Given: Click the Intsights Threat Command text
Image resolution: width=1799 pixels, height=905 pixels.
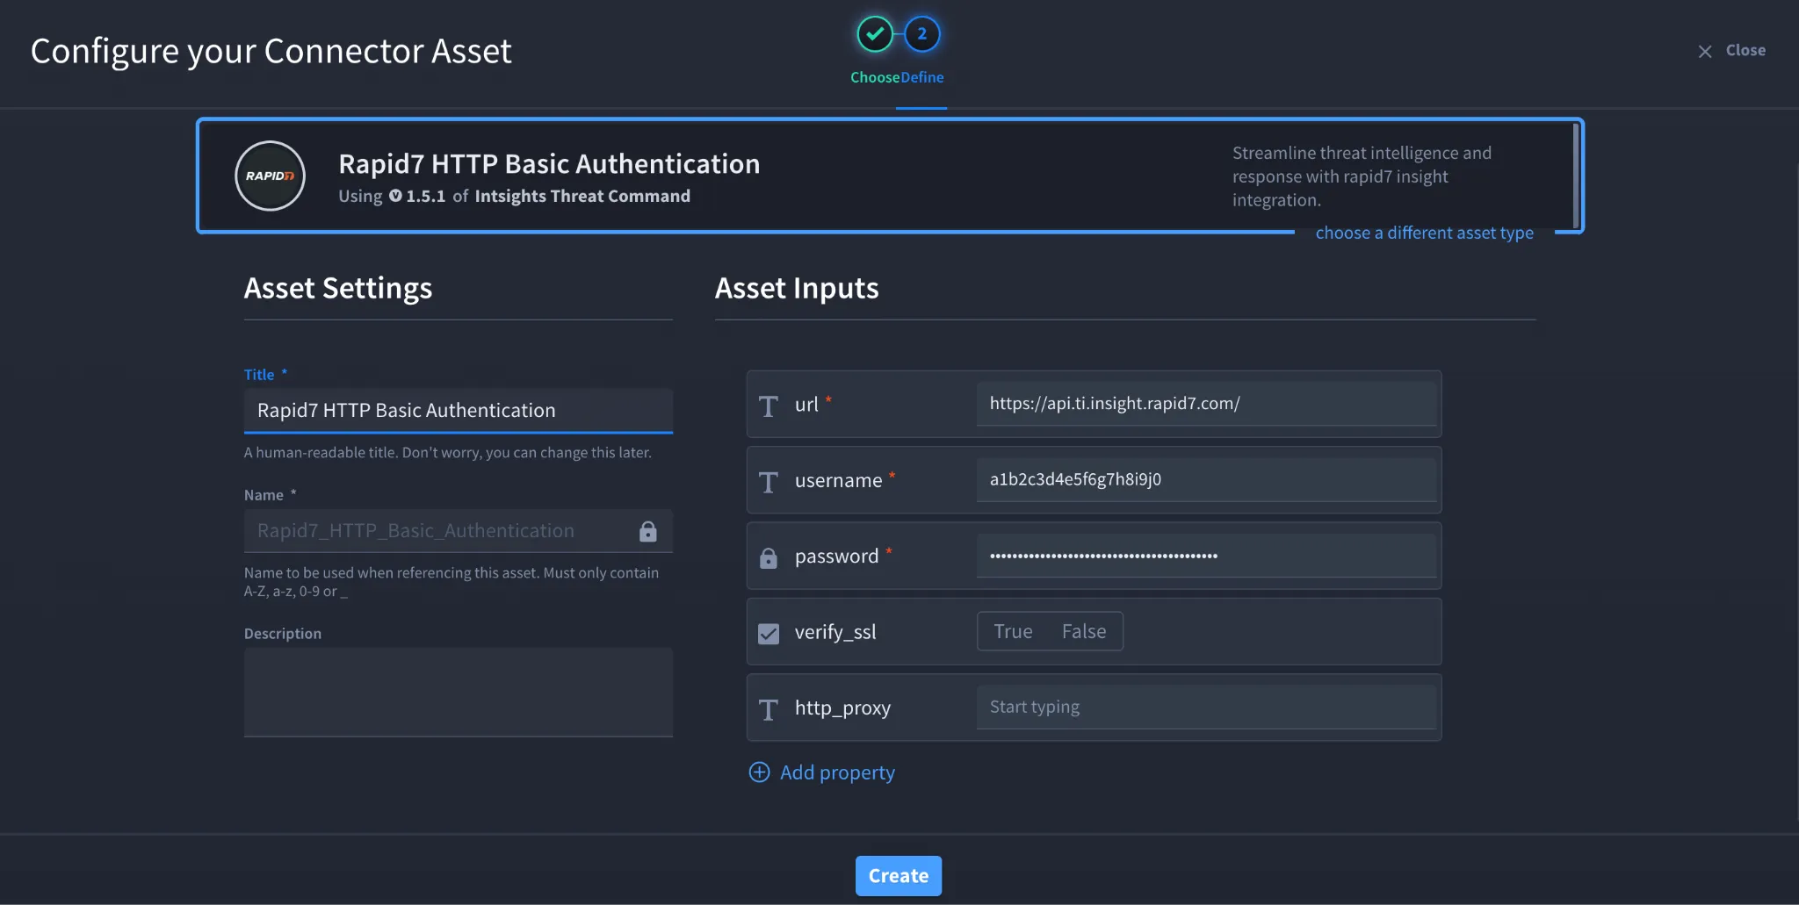Looking at the screenshot, I should 582,196.
